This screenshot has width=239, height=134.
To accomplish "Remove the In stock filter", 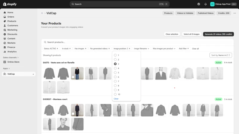I will [x=70, y=49].
